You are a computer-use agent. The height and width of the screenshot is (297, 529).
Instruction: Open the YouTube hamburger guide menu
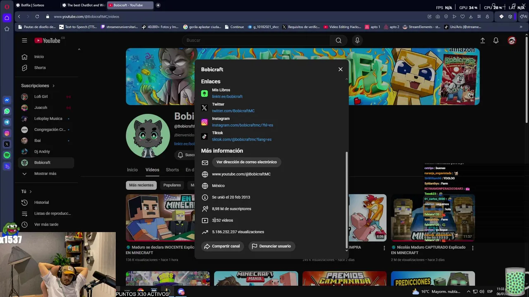click(24, 40)
